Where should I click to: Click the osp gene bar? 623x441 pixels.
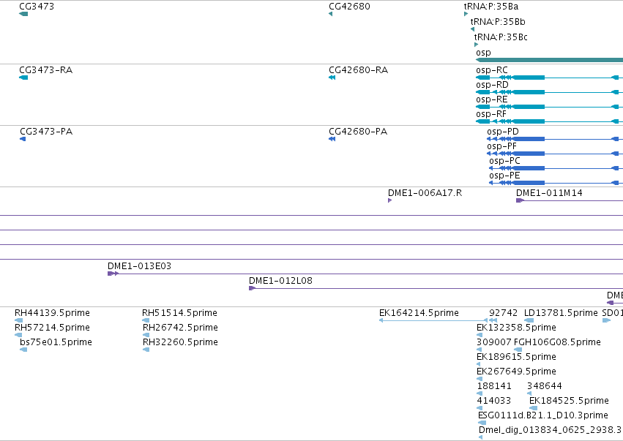[x=550, y=60]
